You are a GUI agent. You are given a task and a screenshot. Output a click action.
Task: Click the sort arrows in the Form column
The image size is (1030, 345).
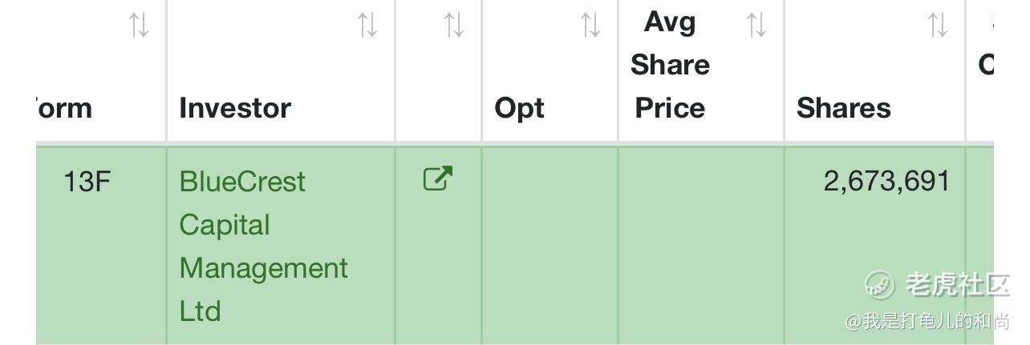pos(140,26)
